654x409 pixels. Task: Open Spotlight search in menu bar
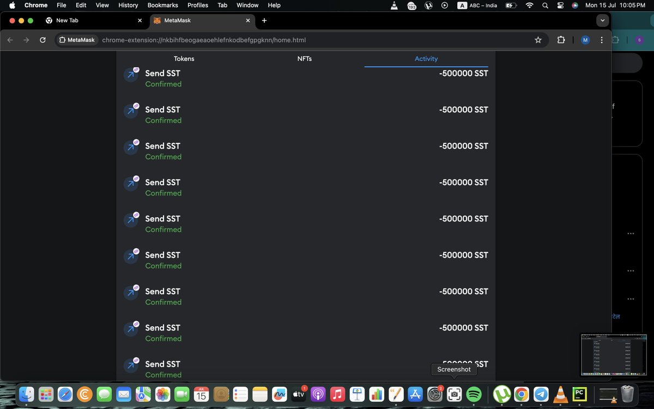click(545, 5)
